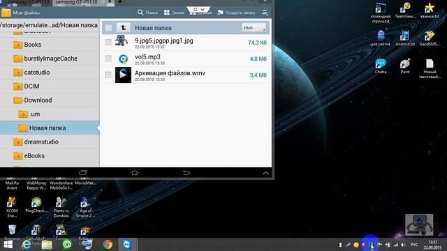Open the XCOM Enemy desktop shortcut
This screenshot has width=447, height=251.
11,207
